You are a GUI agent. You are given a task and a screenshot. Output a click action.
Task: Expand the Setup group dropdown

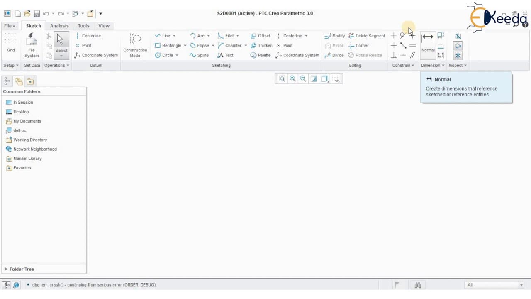coord(11,66)
